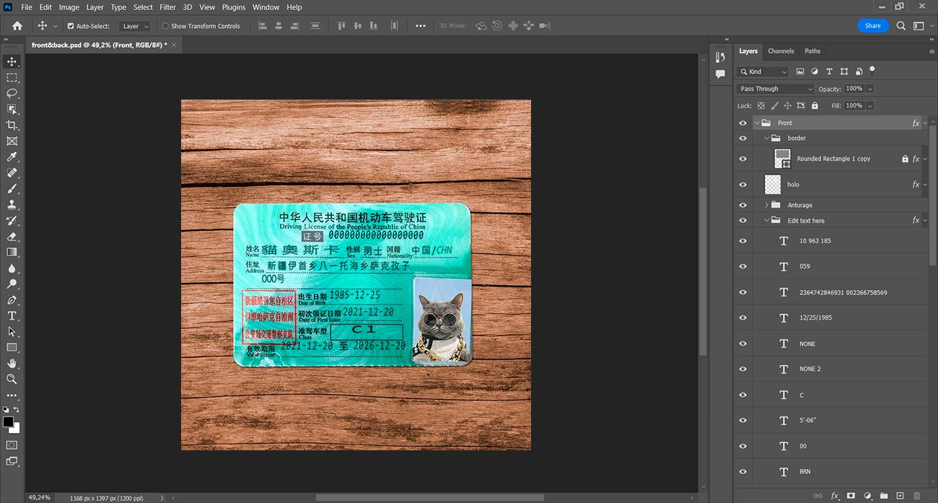Hide the holo layer

click(x=743, y=185)
